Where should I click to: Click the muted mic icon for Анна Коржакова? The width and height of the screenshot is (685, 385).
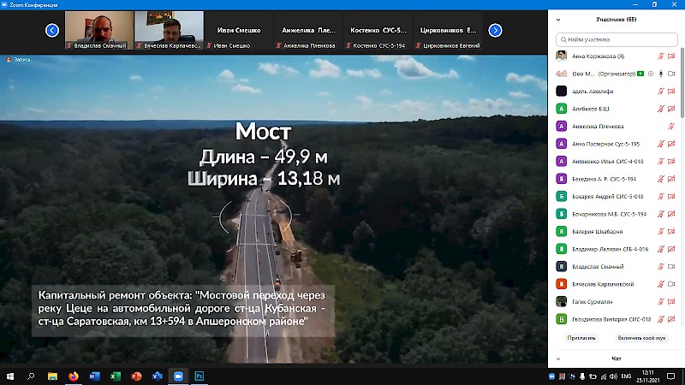tap(660, 56)
